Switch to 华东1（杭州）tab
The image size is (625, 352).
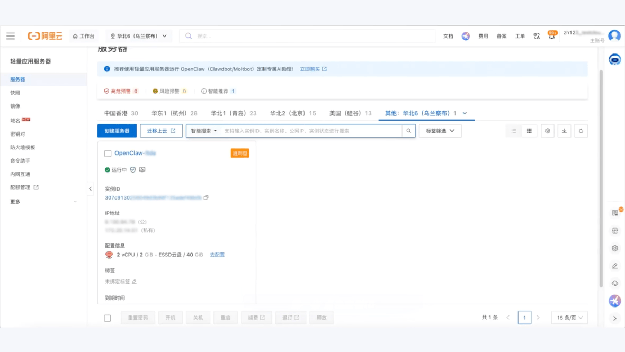click(x=174, y=113)
